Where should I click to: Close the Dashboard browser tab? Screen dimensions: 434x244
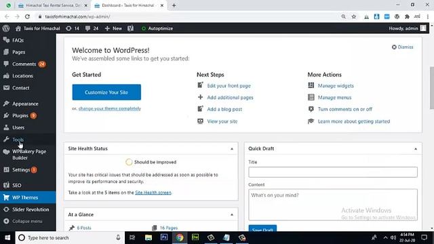tap(162, 5)
